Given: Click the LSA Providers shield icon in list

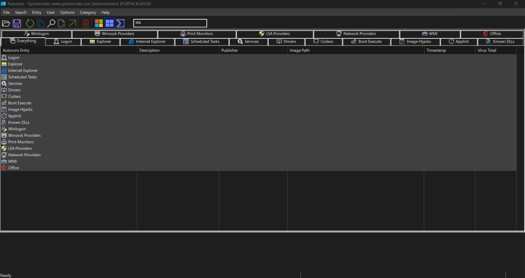Looking at the screenshot, I should coord(4,148).
